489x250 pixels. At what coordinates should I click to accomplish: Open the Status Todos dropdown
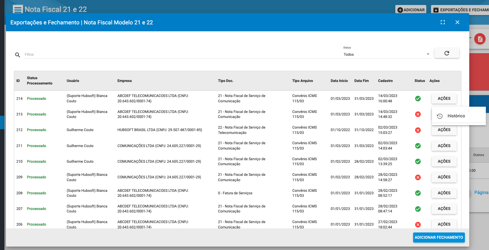(x=386, y=54)
